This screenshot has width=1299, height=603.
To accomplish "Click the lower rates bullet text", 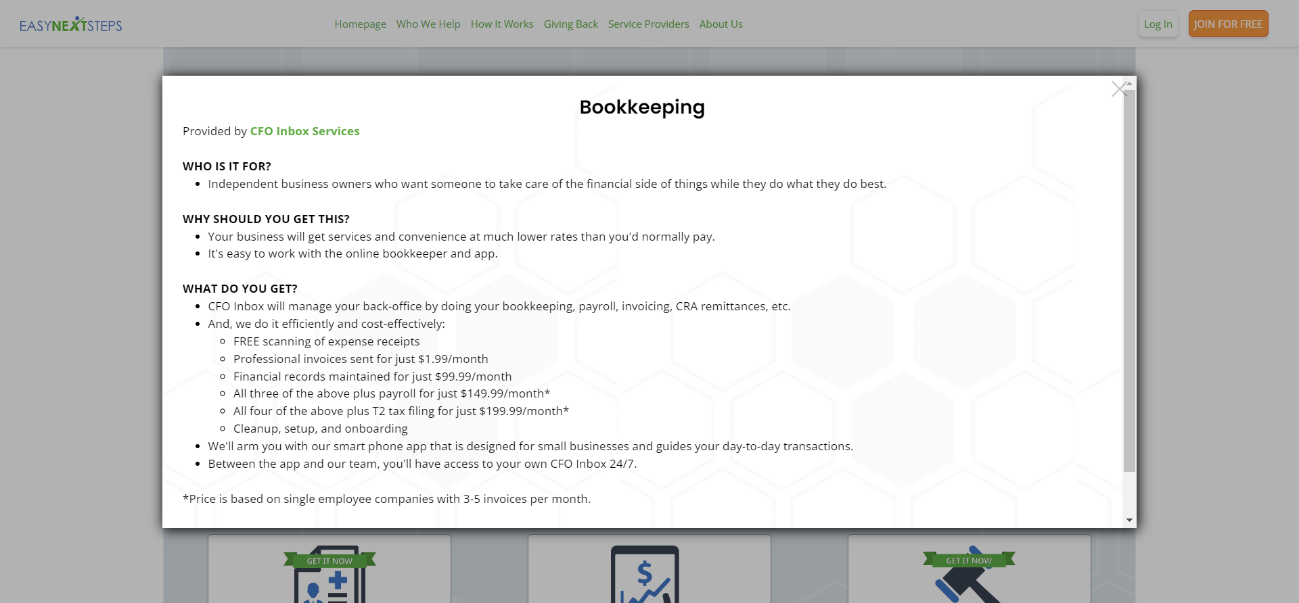I will (x=461, y=237).
